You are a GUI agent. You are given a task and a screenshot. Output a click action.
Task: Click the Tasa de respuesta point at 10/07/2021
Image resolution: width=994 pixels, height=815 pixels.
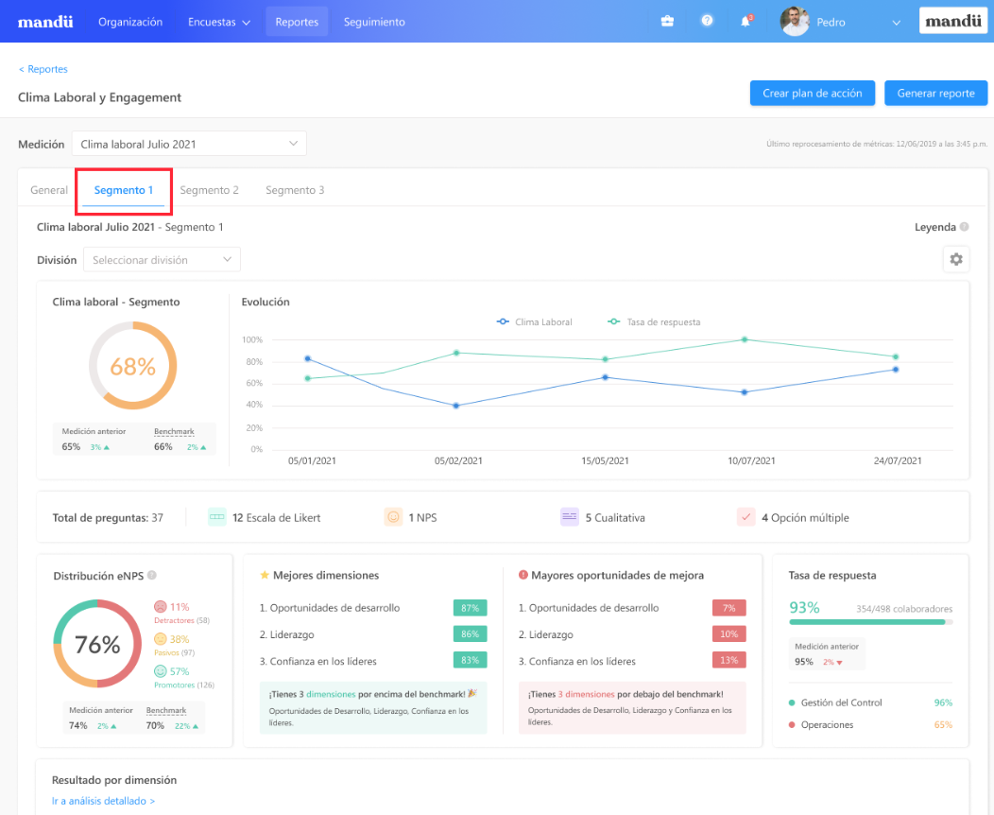(745, 339)
